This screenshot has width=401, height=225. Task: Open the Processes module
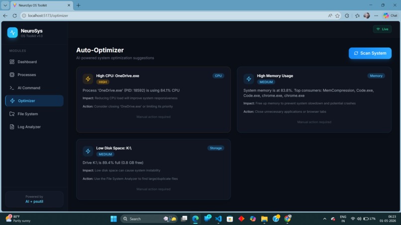[34, 75]
